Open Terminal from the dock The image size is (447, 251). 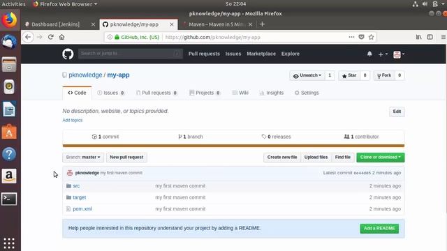tap(9, 199)
